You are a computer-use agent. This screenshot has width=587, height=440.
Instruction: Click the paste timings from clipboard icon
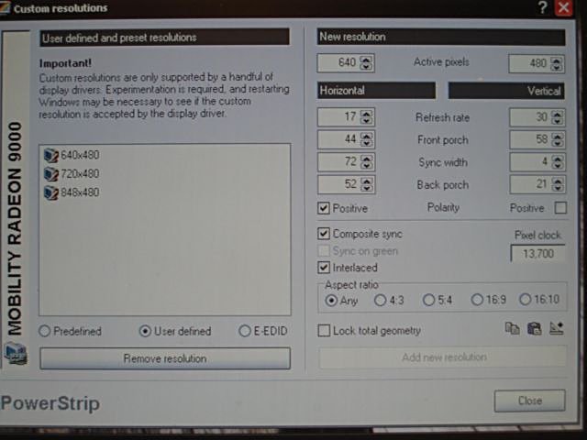click(534, 329)
